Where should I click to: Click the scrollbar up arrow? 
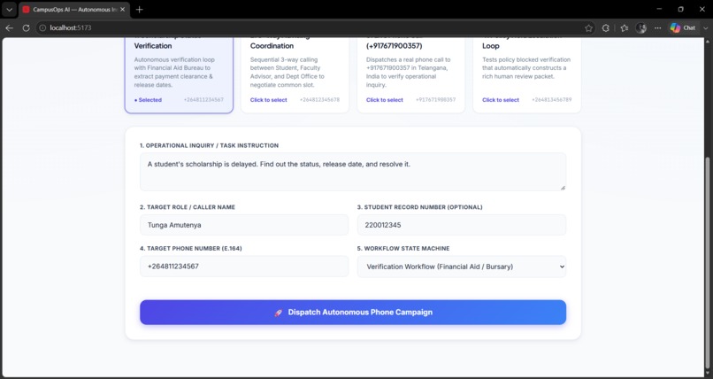(708, 42)
